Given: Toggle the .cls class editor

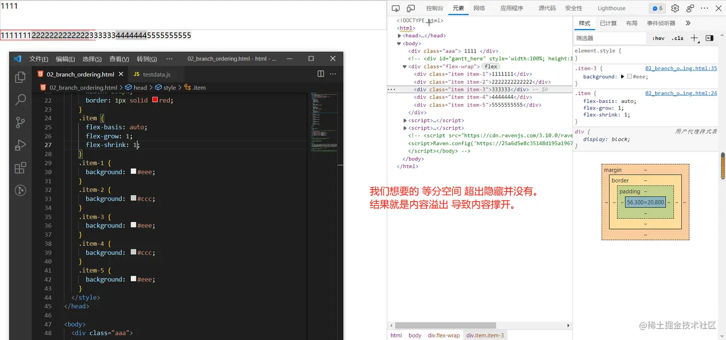Looking at the screenshot, I should [677, 38].
